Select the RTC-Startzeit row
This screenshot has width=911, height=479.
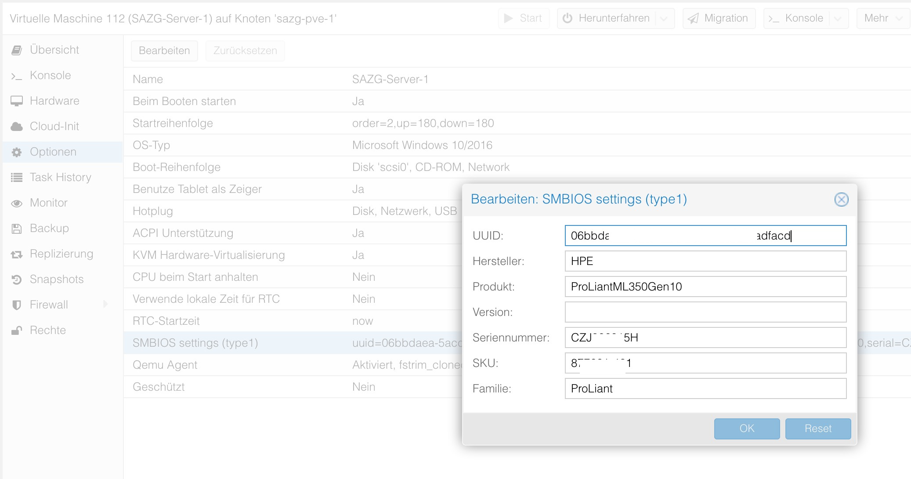293,321
